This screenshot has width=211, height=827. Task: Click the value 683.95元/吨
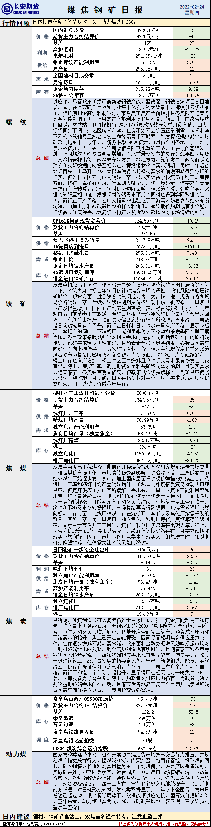(147, 49)
